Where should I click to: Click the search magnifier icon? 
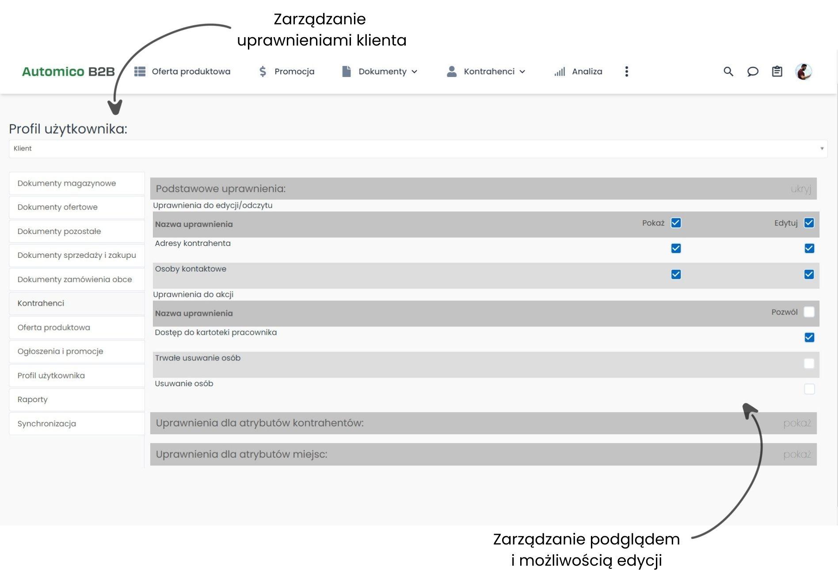tap(728, 72)
